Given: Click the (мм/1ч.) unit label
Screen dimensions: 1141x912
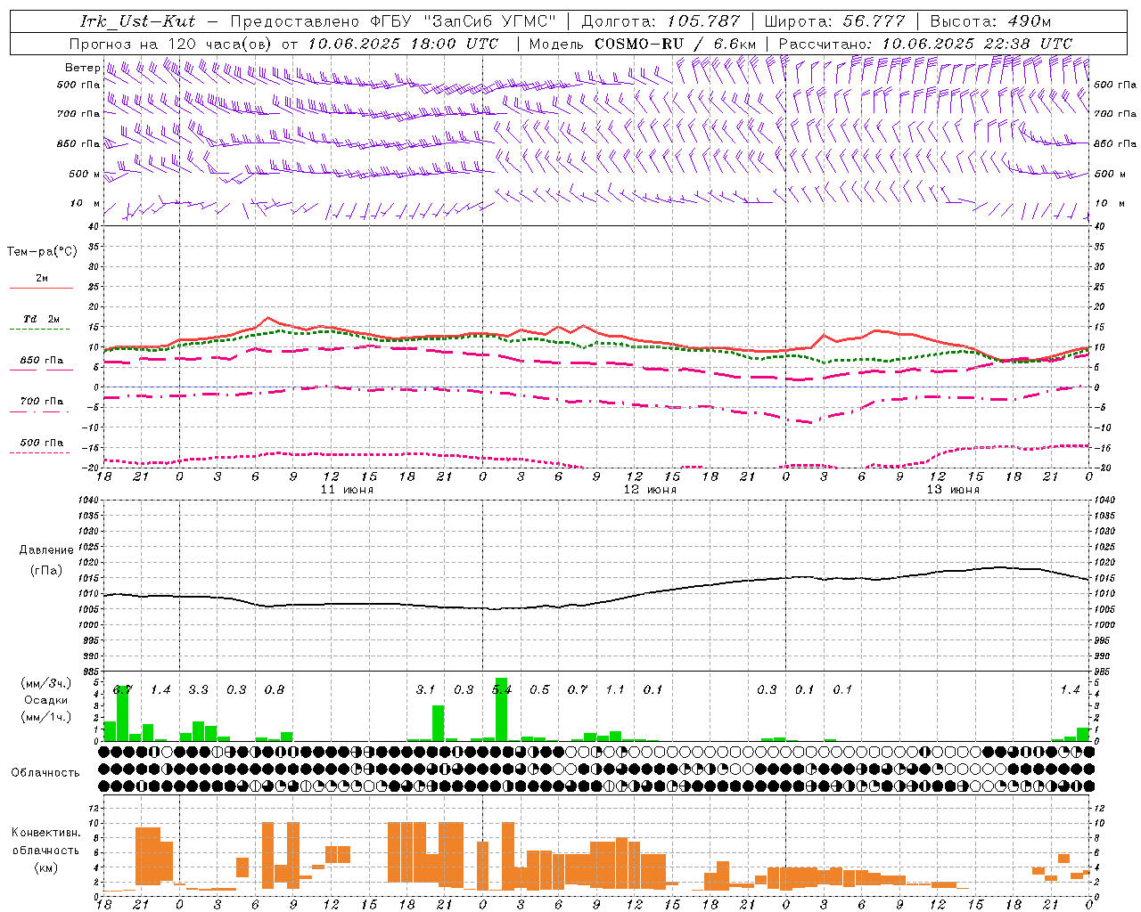Looking at the screenshot, I should coord(46,717).
